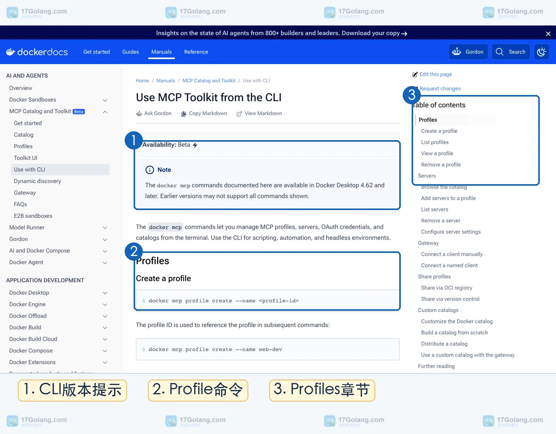Screen dimensions: 556x434
Task: Open FAQs sidebar page
Action: [x=20, y=204]
